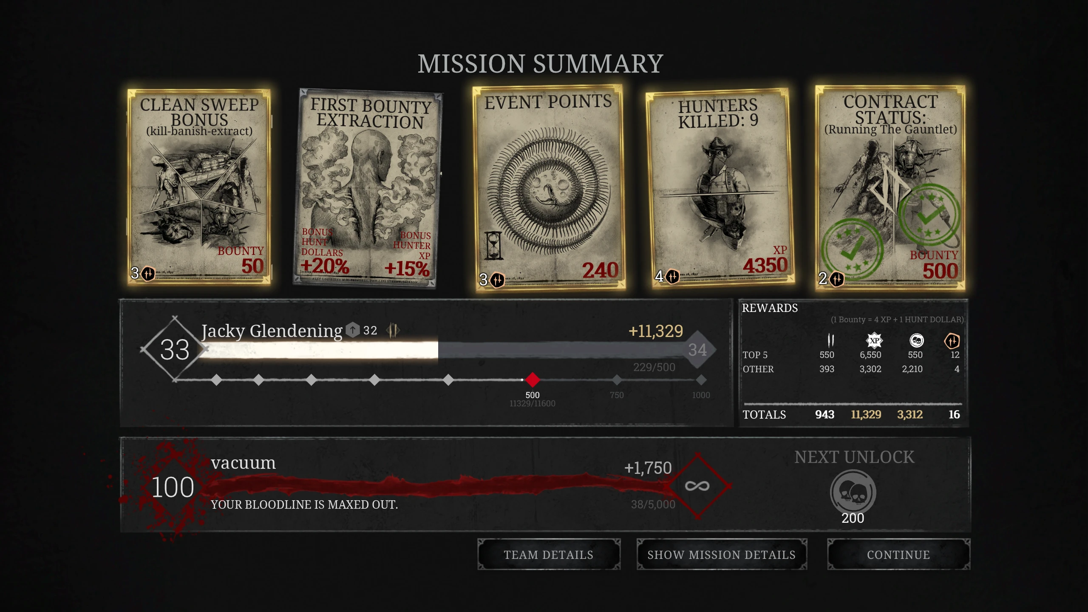This screenshot has width=1088, height=612.
Task: Click the event token icon on Hunters Killed card
Action: pos(672,277)
